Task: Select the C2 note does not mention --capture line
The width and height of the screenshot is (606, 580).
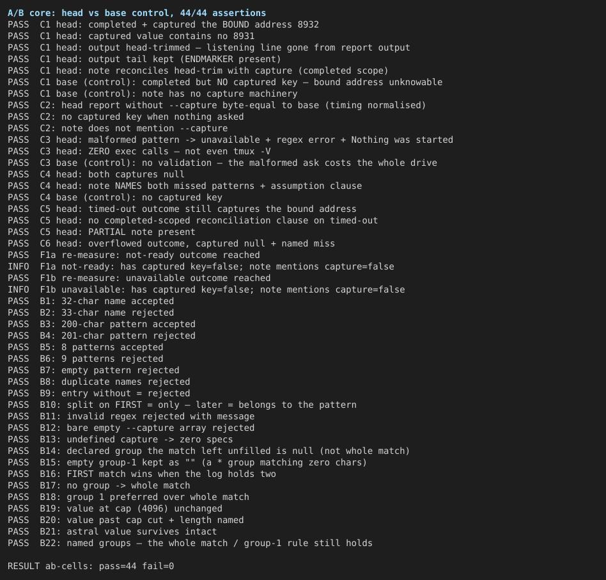Action: pos(118,129)
